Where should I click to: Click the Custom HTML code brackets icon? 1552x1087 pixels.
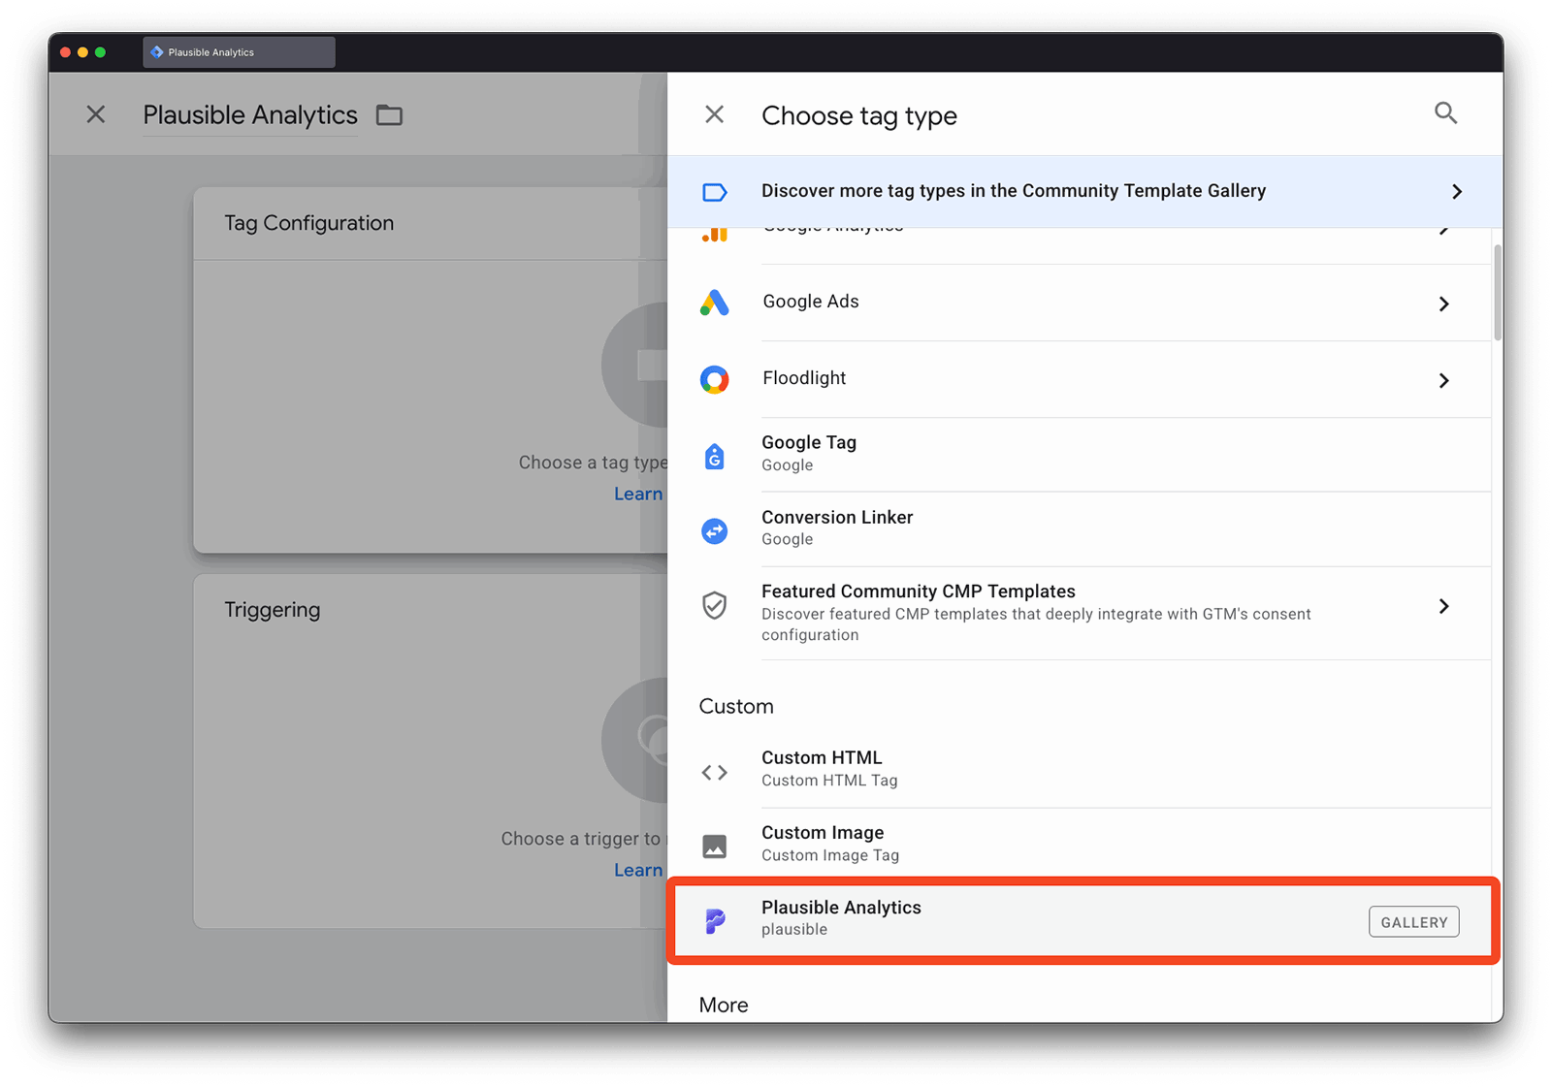pyautogui.click(x=714, y=772)
